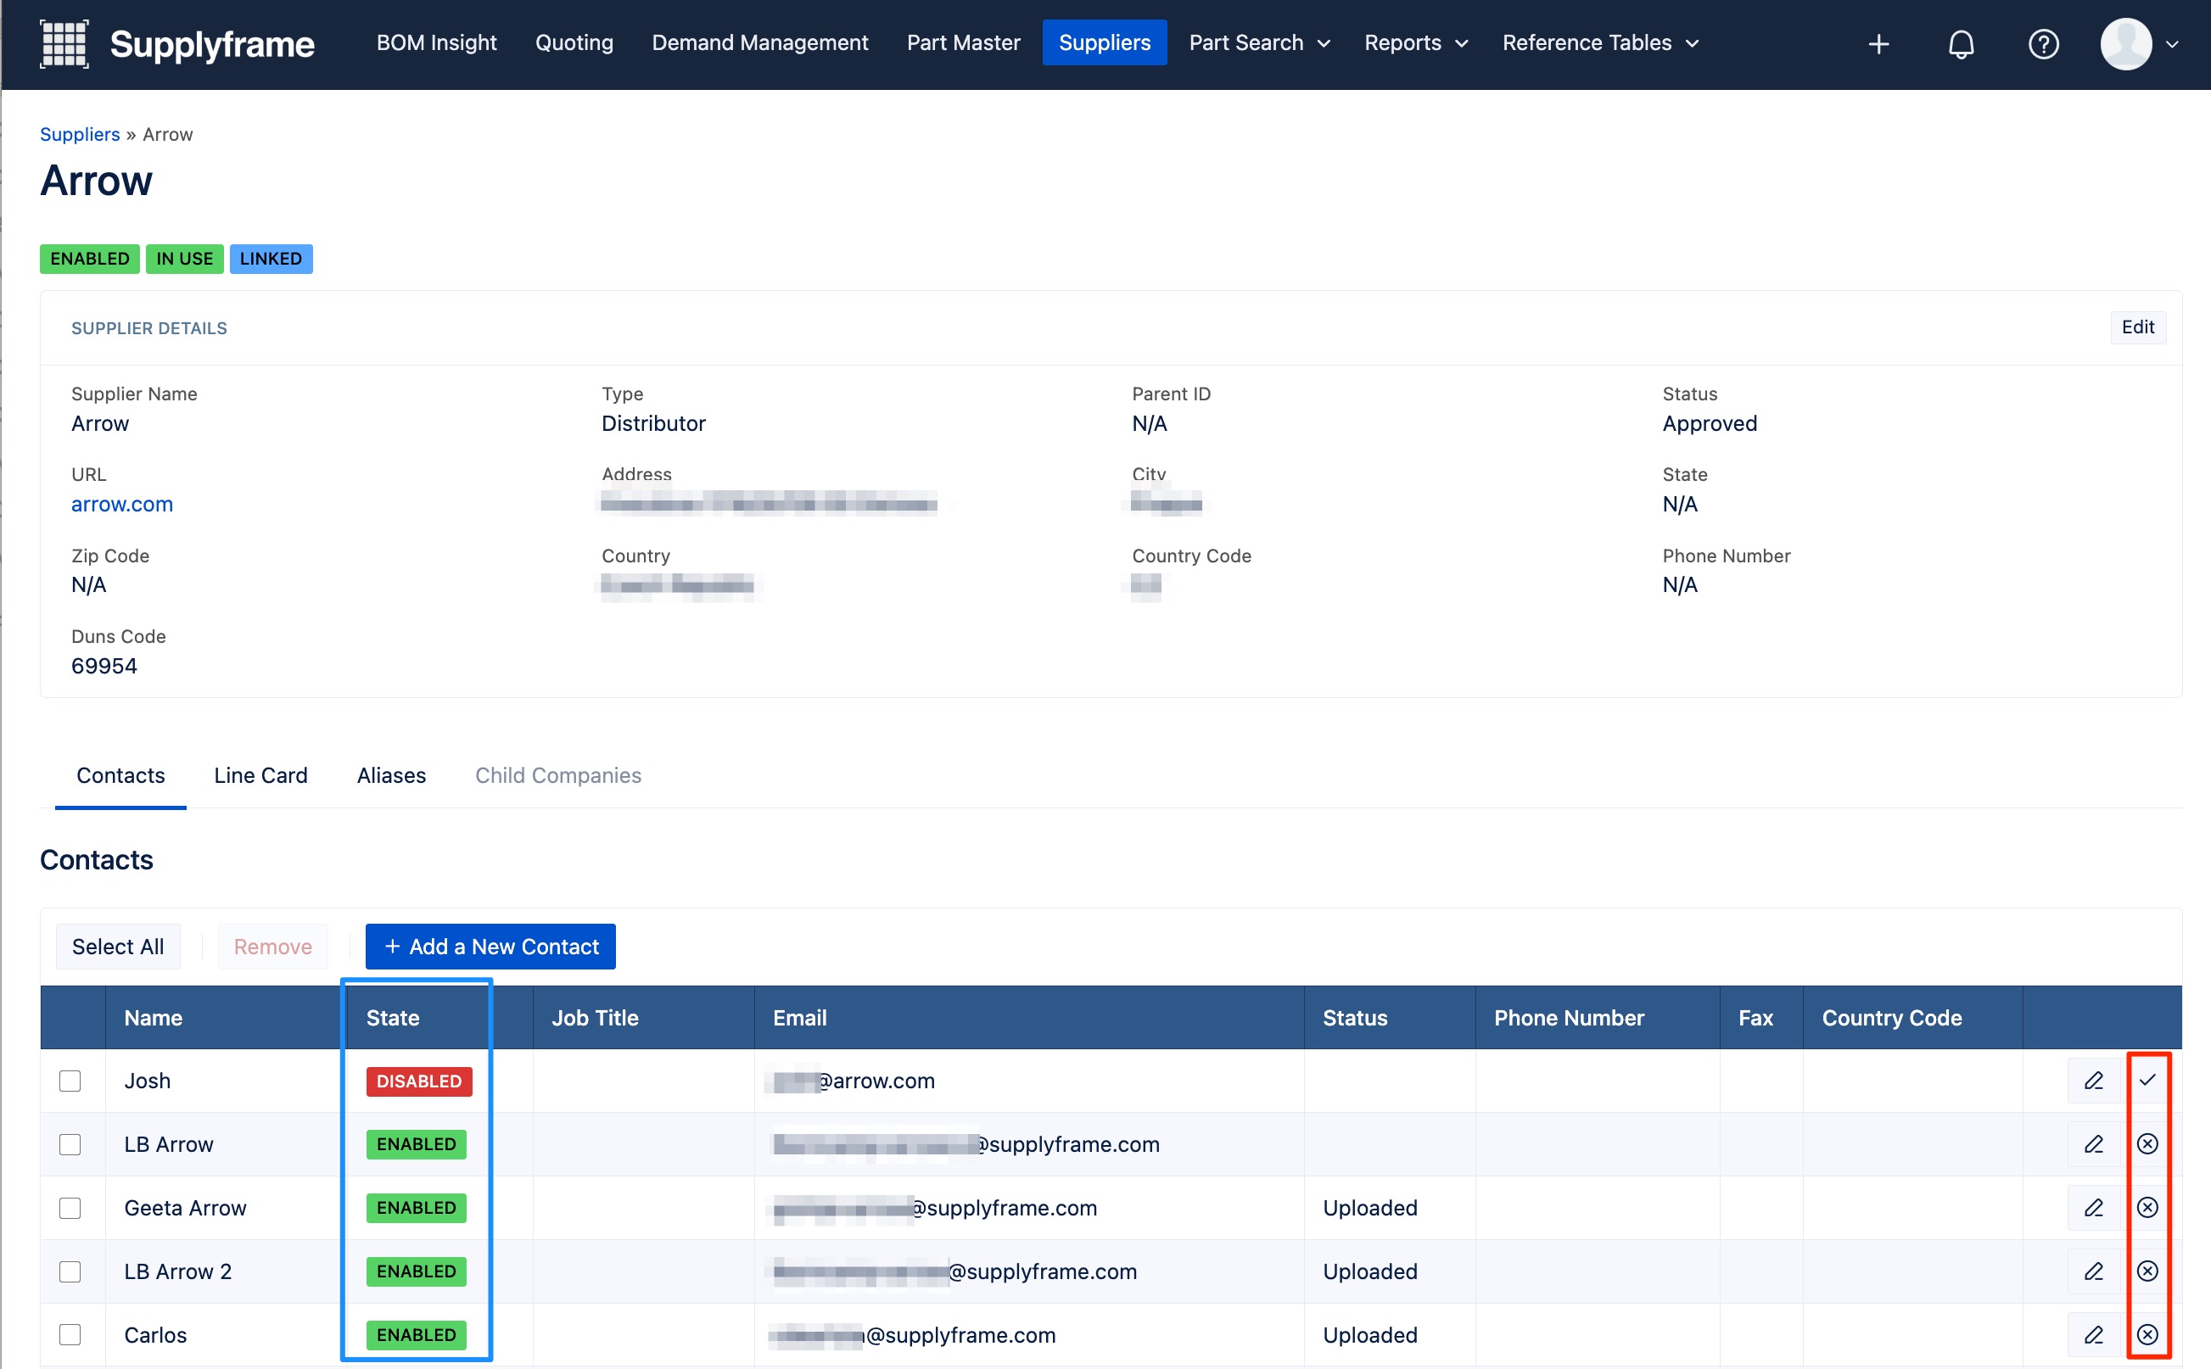Click the Distributor type value
Image resolution: width=2211 pixels, height=1369 pixels.
click(652, 424)
